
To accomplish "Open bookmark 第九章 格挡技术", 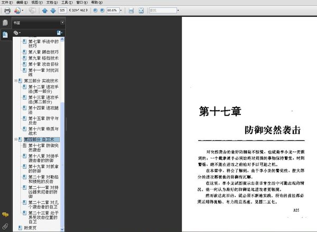I will 43,58.
